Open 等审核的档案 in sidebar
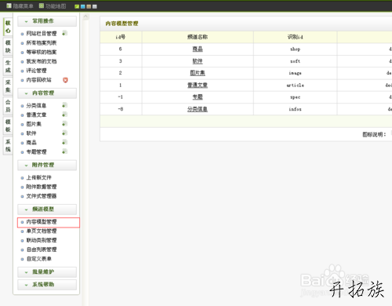The width and height of the screenshot is (392, 306). pos(42,52)
